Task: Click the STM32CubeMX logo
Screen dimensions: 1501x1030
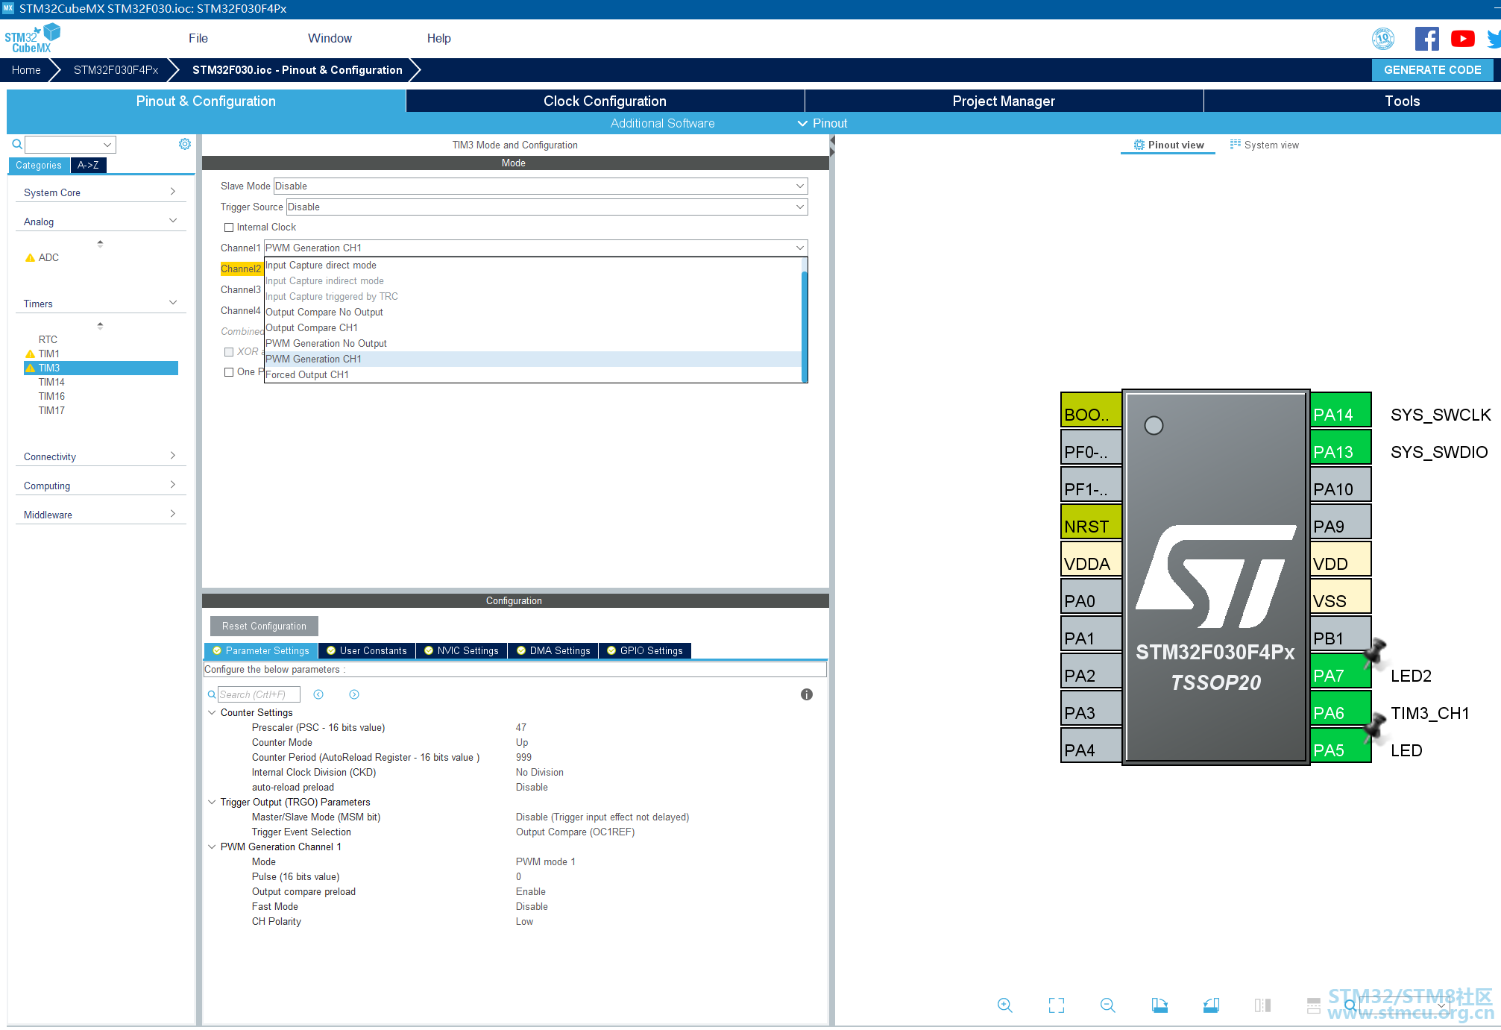Action: coord(32,38)
